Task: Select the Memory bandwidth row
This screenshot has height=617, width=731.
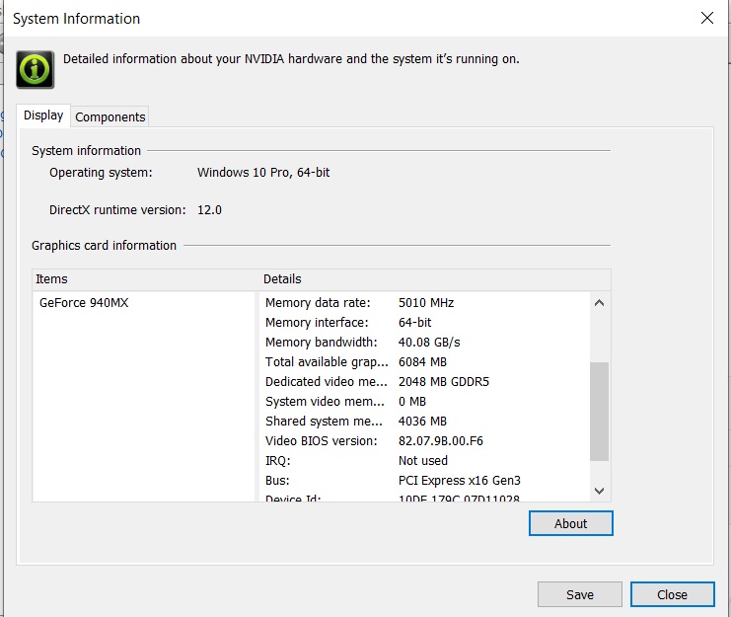Action: point(424,342)
